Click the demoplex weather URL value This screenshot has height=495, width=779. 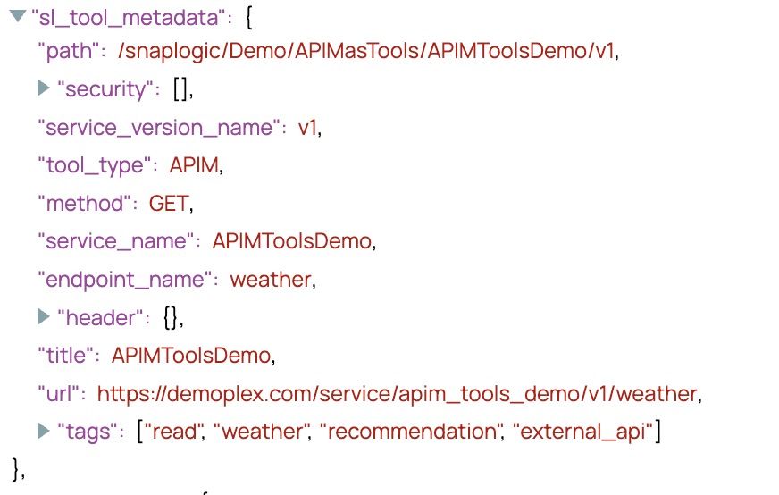[x=396, y=393]
